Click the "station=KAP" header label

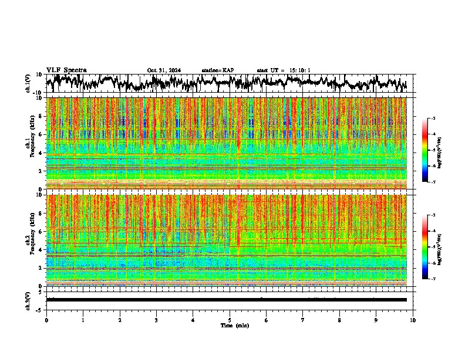[218, 70]
